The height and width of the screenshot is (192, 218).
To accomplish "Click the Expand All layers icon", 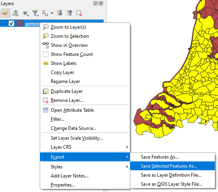I will click(59, 13).
